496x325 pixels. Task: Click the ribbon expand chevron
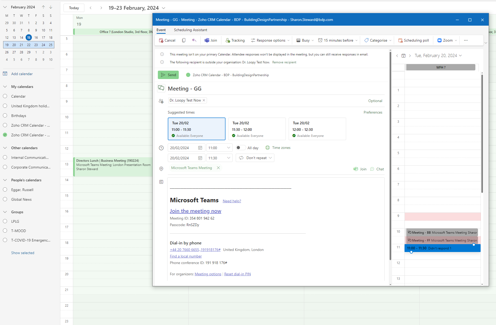[x=486, y=43]
